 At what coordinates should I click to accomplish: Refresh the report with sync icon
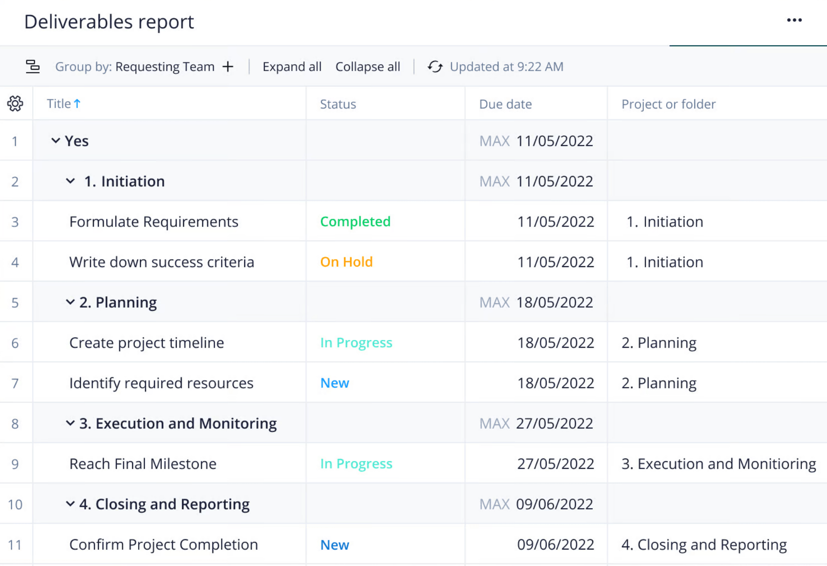(x=435, y=67)
